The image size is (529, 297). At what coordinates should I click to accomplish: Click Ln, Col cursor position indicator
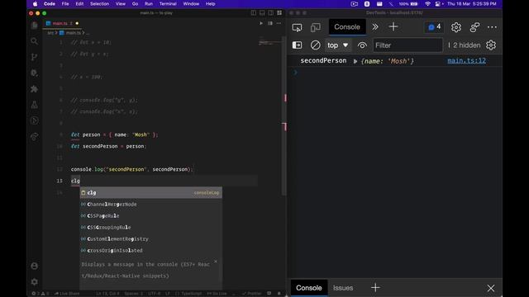click(x=107, y=294)
